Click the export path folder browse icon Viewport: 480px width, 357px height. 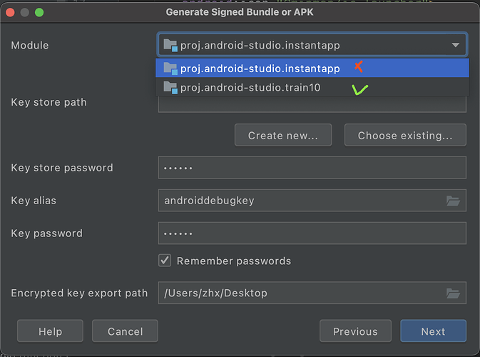[x=453, y=293]
